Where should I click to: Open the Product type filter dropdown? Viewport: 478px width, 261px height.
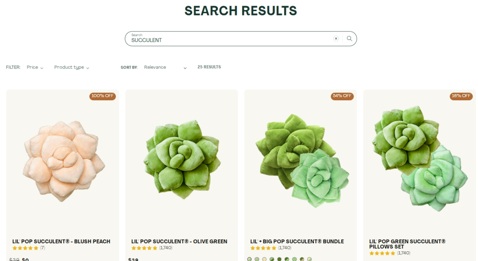[x=71, y=67]
